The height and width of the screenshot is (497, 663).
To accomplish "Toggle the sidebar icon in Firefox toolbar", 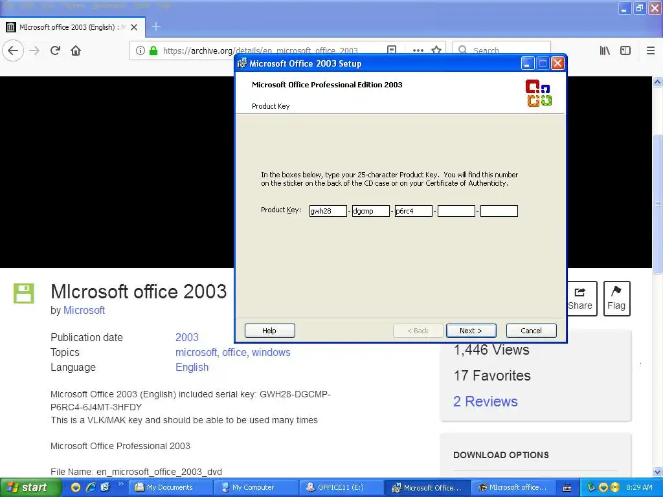I will [x=625, y=50].
